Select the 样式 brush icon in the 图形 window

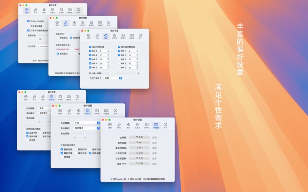coord(97,36)
